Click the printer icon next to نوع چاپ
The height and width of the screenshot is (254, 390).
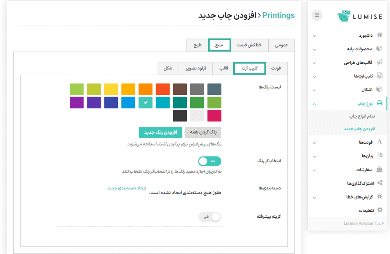(x=379, y=103)
